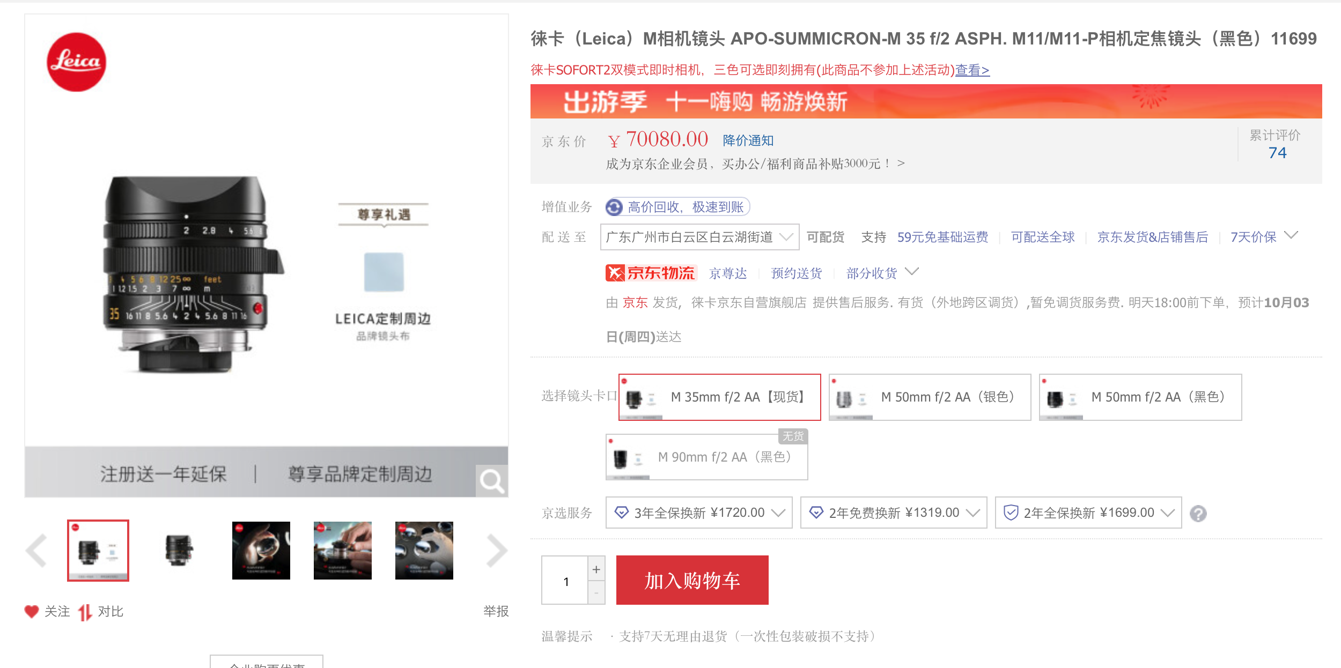
Task: Click the compare (对比) icon
Action: click(85, 612)
